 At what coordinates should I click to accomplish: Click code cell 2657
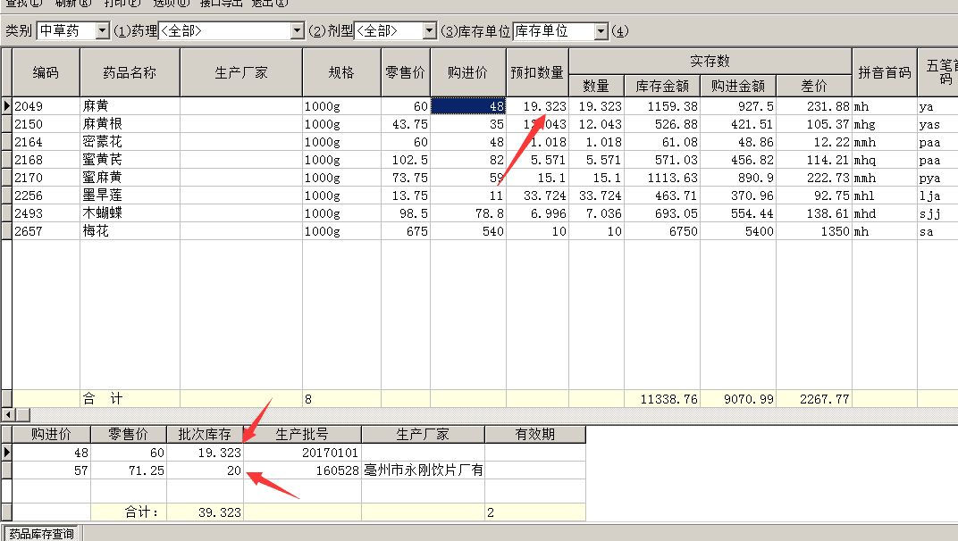point(46,231)
